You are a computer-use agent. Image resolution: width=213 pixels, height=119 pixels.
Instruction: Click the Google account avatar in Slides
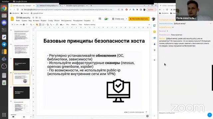pos(153,19)
